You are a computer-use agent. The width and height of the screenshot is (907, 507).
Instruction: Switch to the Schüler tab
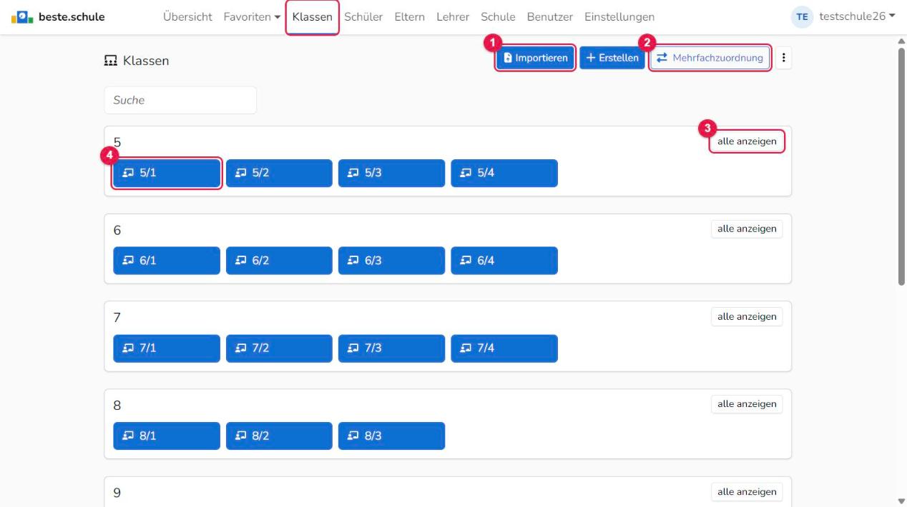(363, 17)
